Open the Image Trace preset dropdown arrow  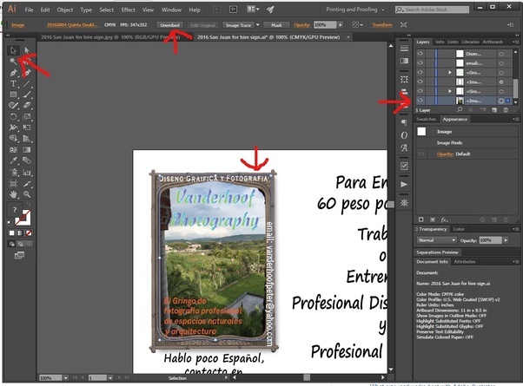tap(257, 25)
